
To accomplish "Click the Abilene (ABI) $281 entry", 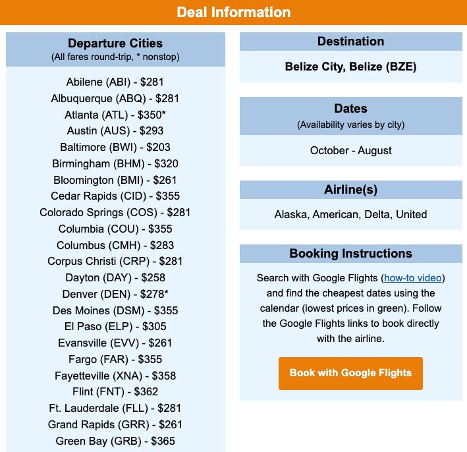I will (x=115, y=82).
